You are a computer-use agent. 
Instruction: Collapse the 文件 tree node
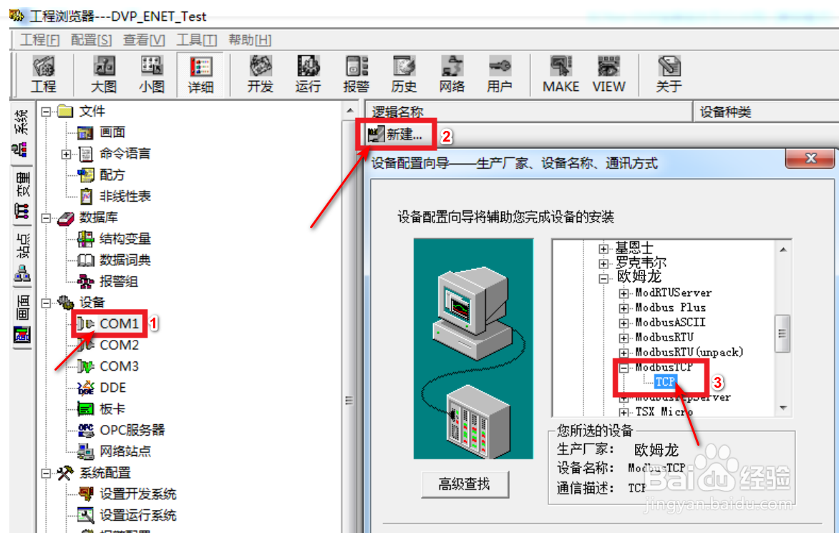(x=47, y=112)
